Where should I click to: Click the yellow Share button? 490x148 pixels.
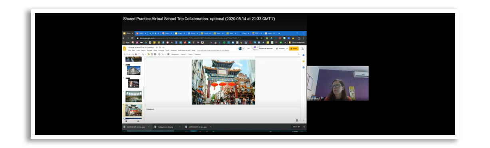[294, 49]
